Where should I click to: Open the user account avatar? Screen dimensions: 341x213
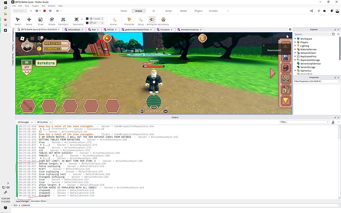338,11
